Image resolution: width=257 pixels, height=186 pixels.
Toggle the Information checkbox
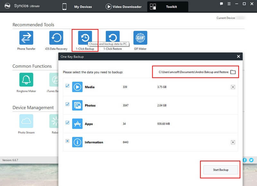click(x=67, y=141)
